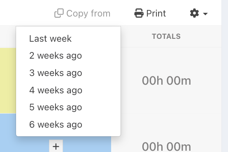This screenshot has height=152, width=228.
Task: Click the Print text label
Action: [156, 14]
